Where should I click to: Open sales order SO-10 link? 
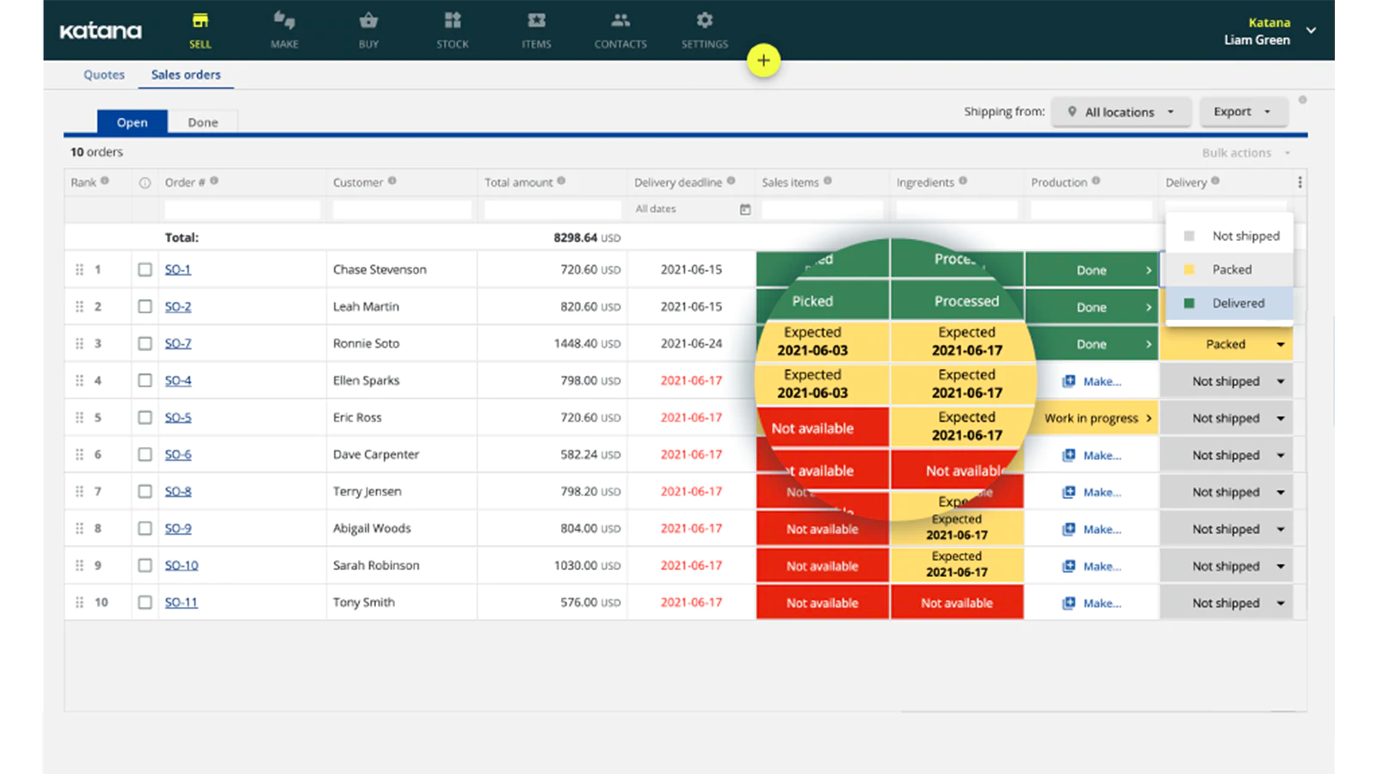click(x=181, y=565)
